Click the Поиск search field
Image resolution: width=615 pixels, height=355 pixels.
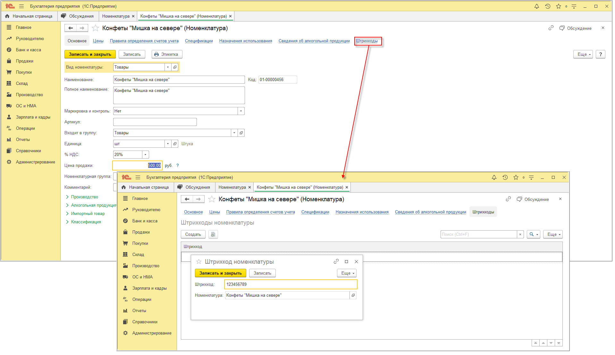[479, 234]
